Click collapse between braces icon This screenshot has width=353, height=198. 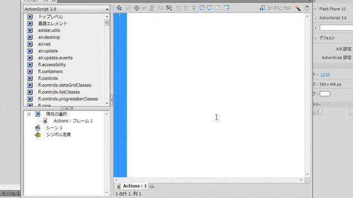point(179,8)
